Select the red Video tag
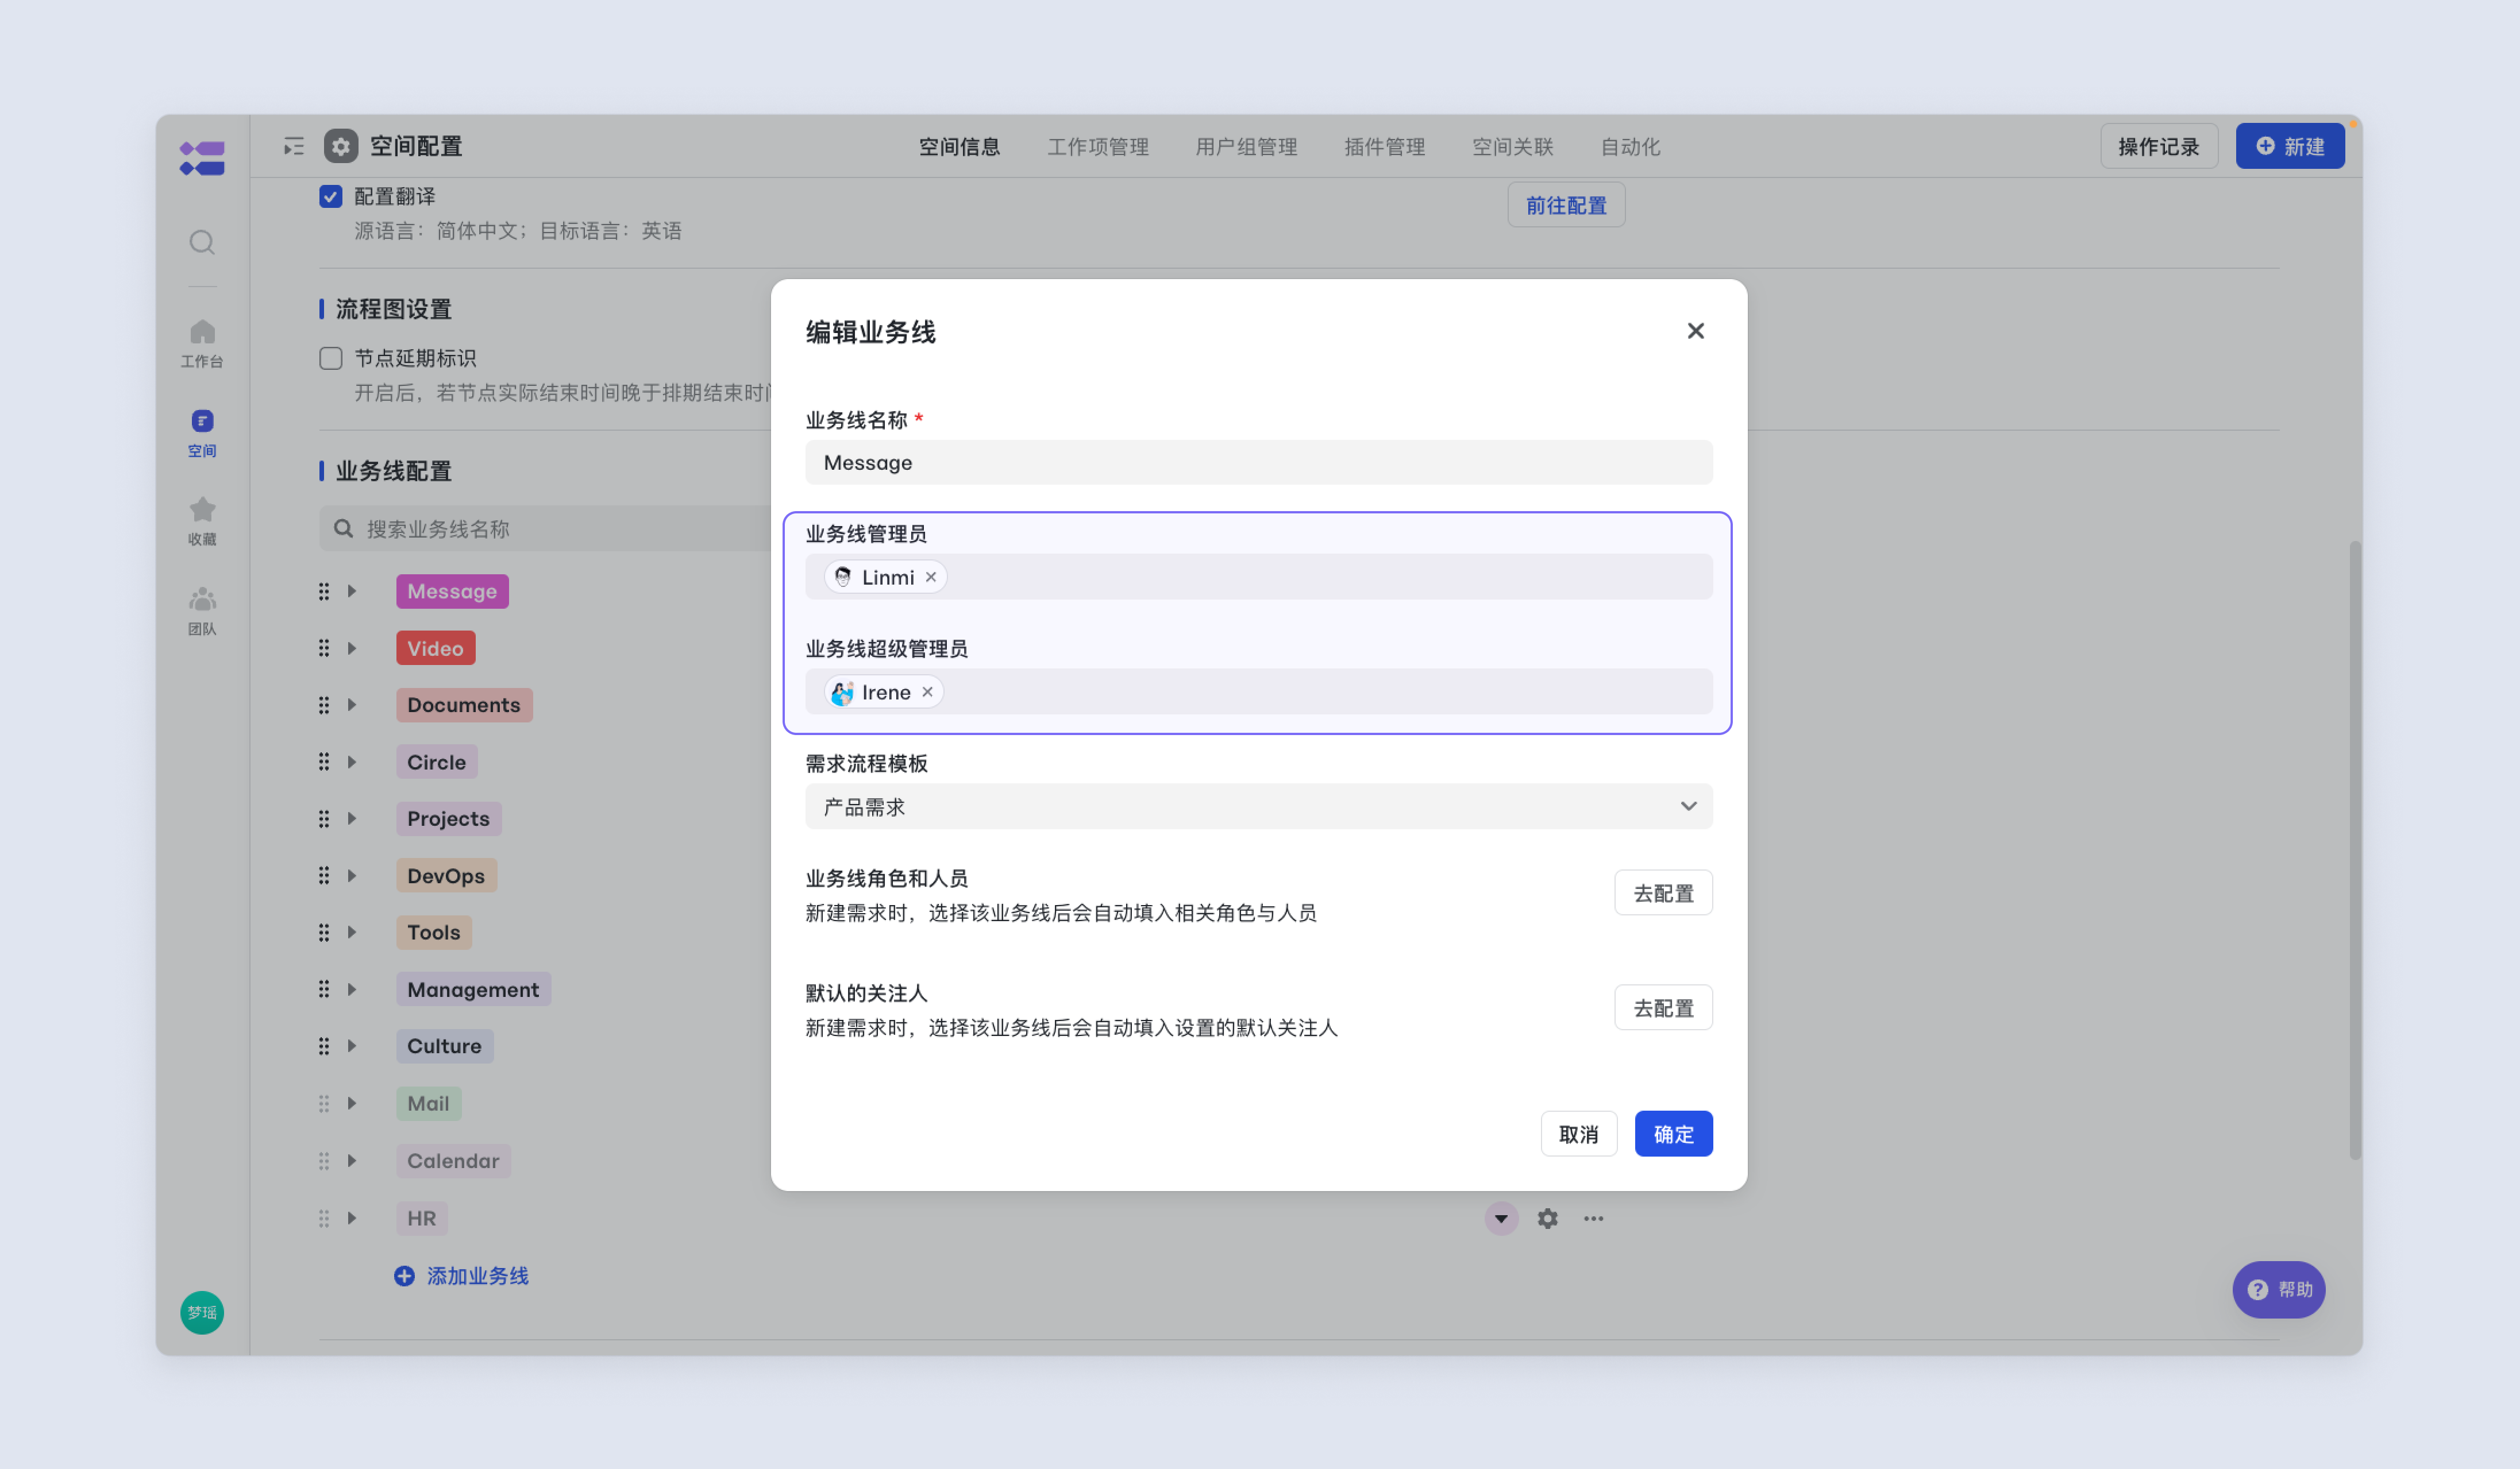The width and height of the screenshot is (2520, 1469). click(435, 648)
